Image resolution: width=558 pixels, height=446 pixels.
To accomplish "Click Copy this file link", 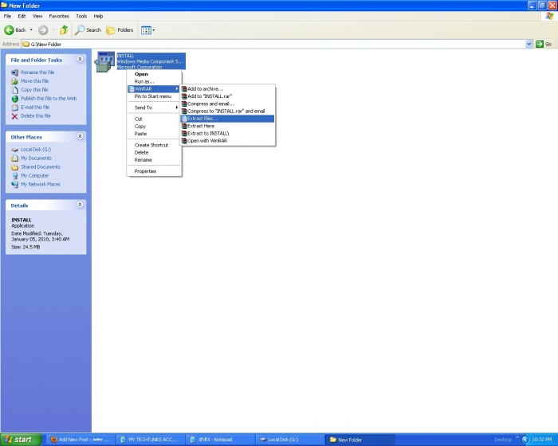I will click(x=34, y=90).
